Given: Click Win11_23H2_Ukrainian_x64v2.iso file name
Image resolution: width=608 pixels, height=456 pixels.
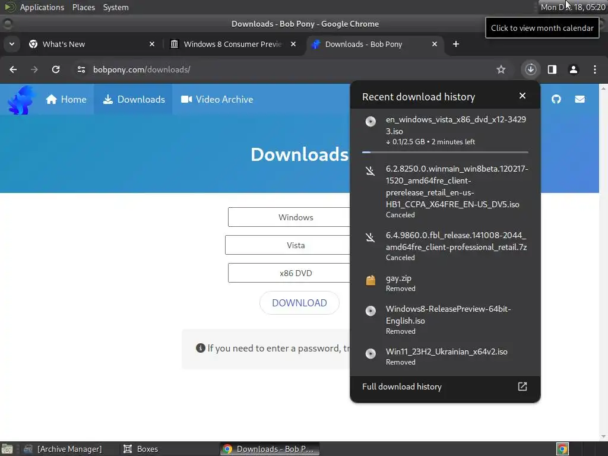Looking at the screenshot, I should [446, 351].
